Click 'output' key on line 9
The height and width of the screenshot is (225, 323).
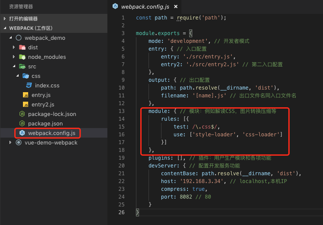click(158, 80)
